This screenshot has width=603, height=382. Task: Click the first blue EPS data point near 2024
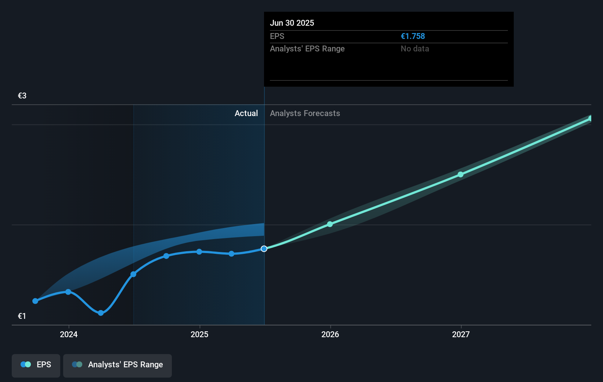(x=35, y=301)
